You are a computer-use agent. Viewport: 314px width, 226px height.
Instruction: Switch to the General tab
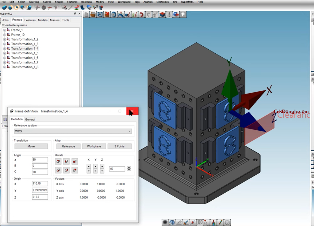[x=30, y=119]
